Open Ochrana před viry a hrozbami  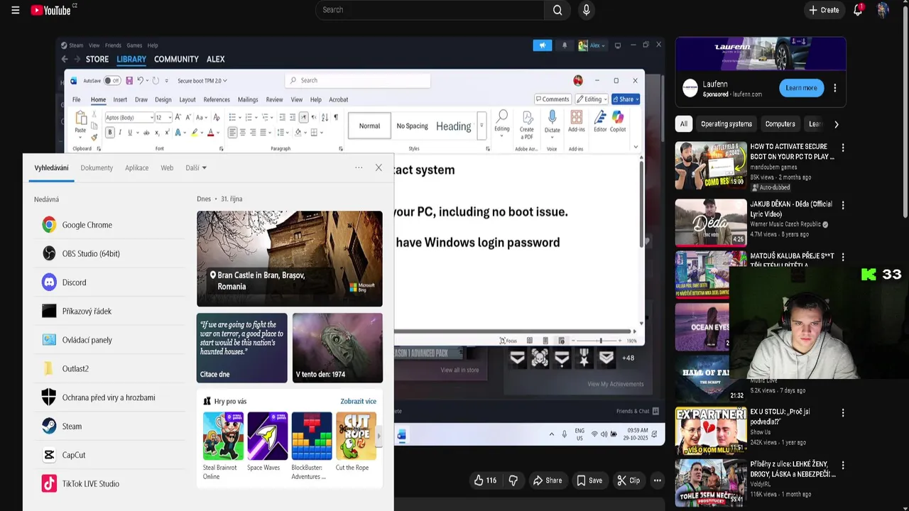[x=109, y=397]
